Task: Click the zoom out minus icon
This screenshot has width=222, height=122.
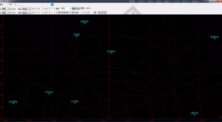Action: click(102, 13)
